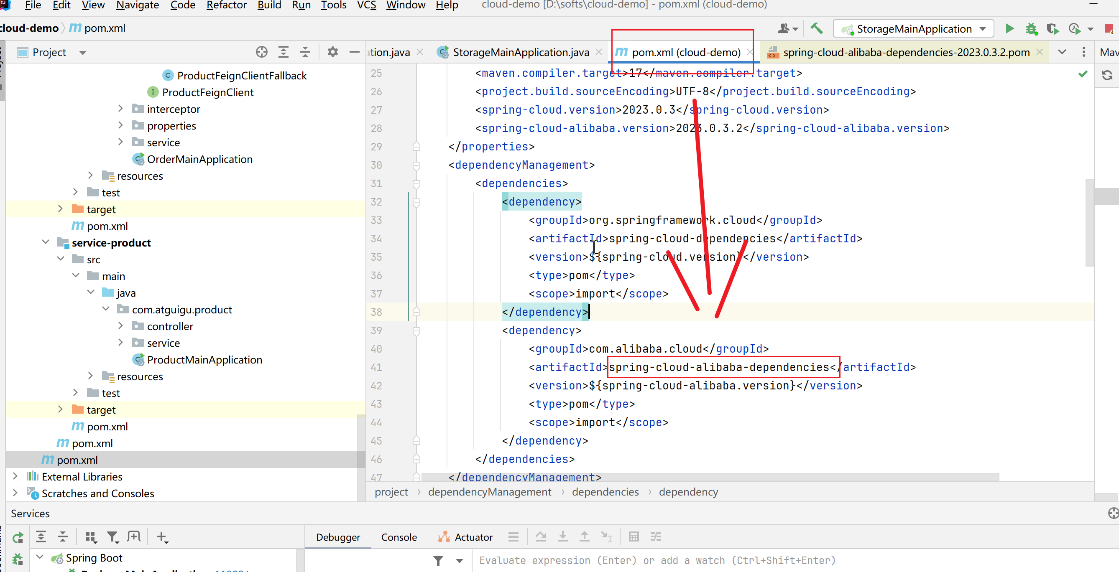Collapse com.atguigu.product package
The height and width of the screenshot is (572, 1119).
tap(105, 309)
